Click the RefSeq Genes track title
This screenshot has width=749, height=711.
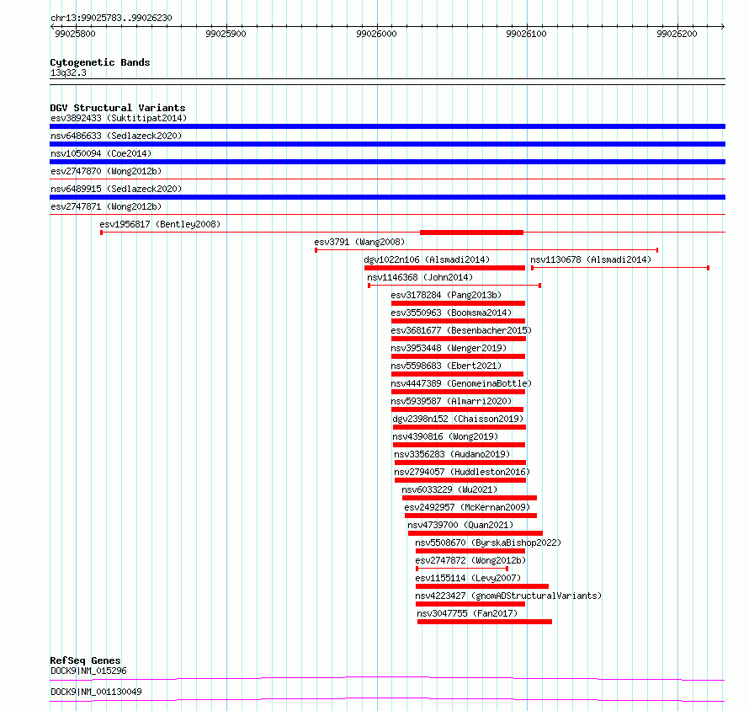tap(85, 660)
